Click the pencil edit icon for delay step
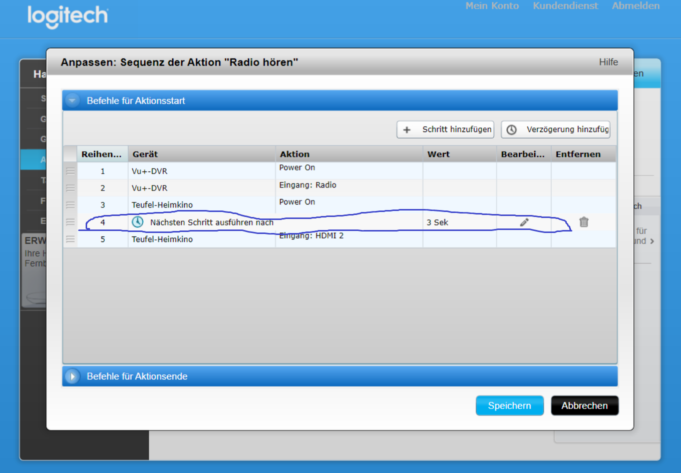This screenshot has width=681, height=473. (524, 222)
